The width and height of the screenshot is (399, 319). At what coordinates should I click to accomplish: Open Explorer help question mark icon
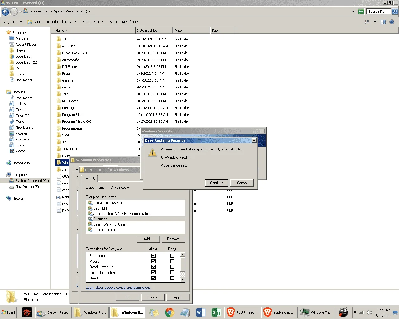pos(392,22)
